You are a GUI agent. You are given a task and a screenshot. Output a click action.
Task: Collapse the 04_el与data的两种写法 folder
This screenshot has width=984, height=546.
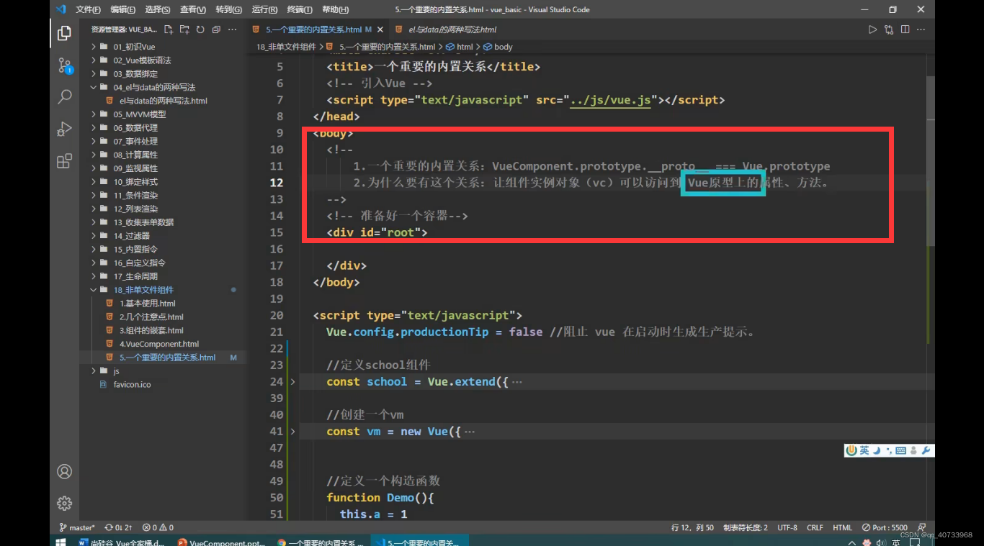tap(154, 87)
